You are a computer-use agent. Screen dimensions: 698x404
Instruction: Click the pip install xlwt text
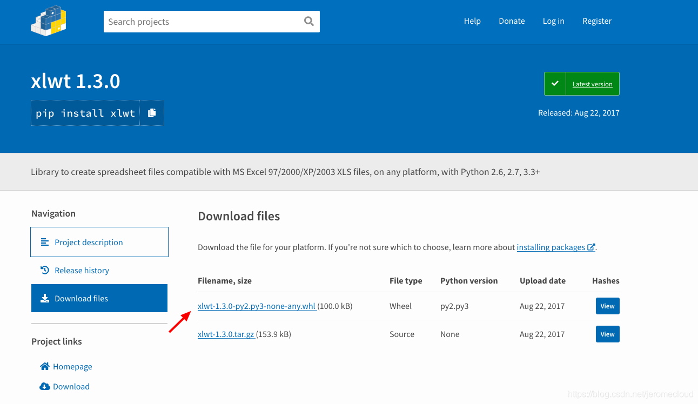(x=85, y=113)
